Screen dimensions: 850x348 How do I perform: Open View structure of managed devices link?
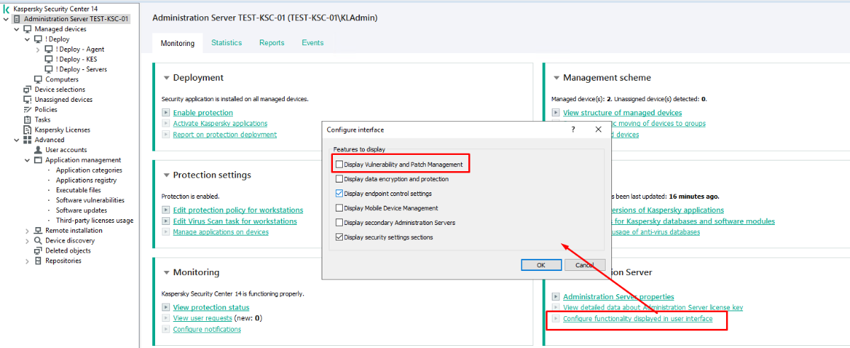(x=623, y=112)
